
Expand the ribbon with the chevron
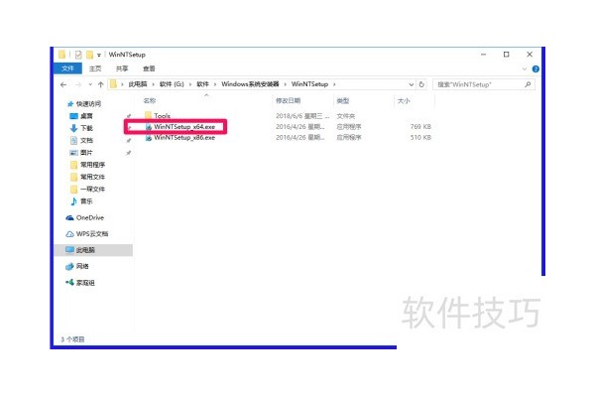pos(525,68)
